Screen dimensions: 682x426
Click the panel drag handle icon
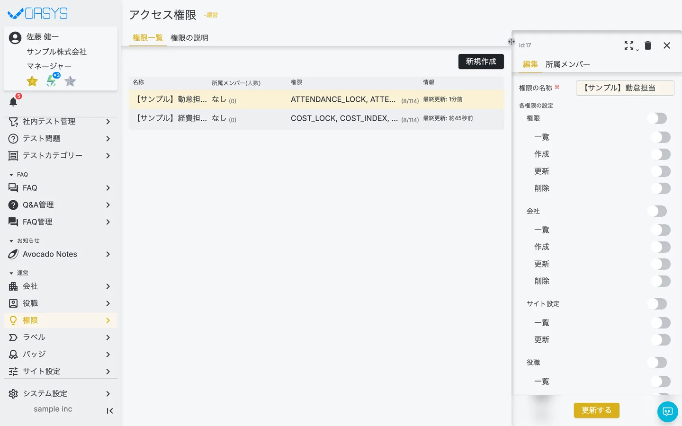[x=511, y=42]
